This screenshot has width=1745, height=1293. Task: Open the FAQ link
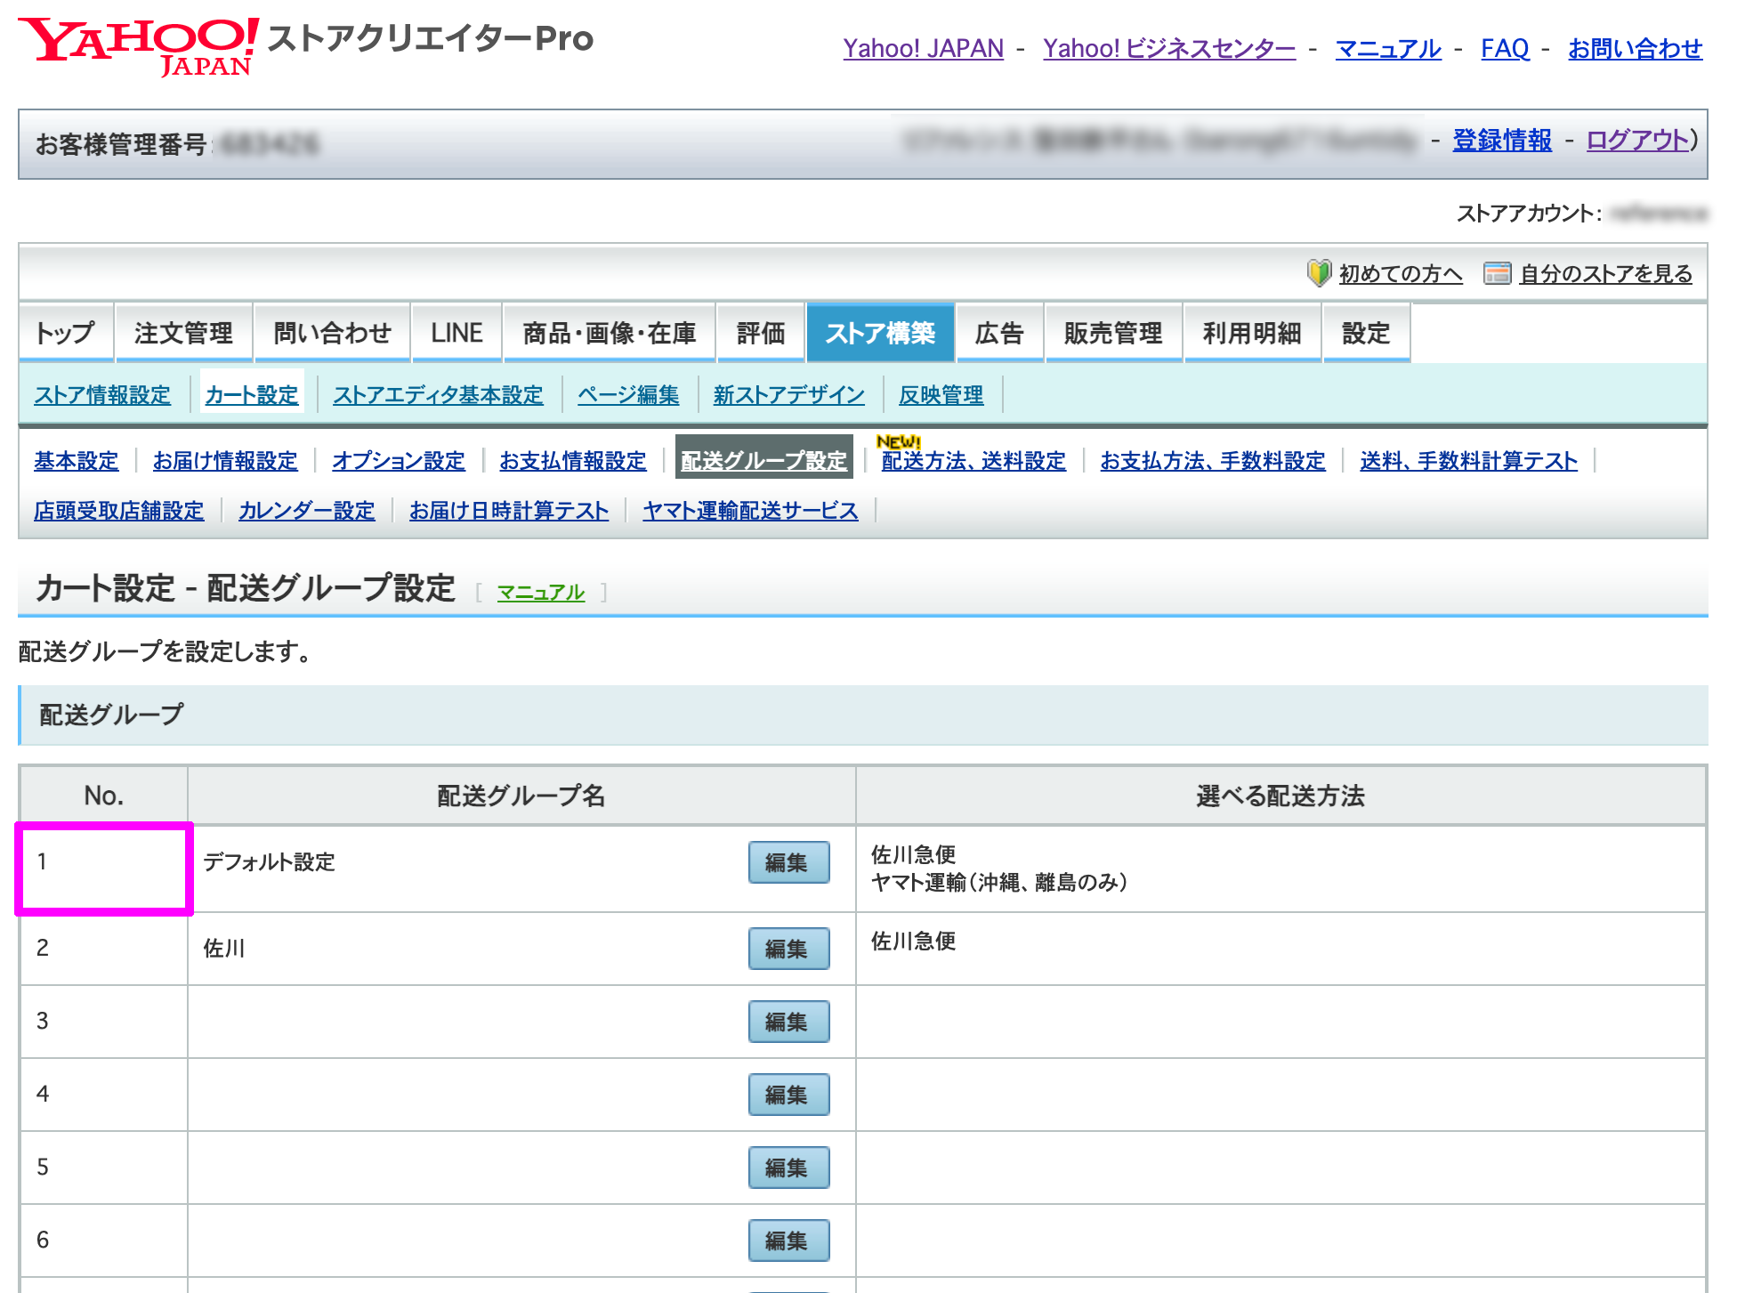pos(1505,48)
